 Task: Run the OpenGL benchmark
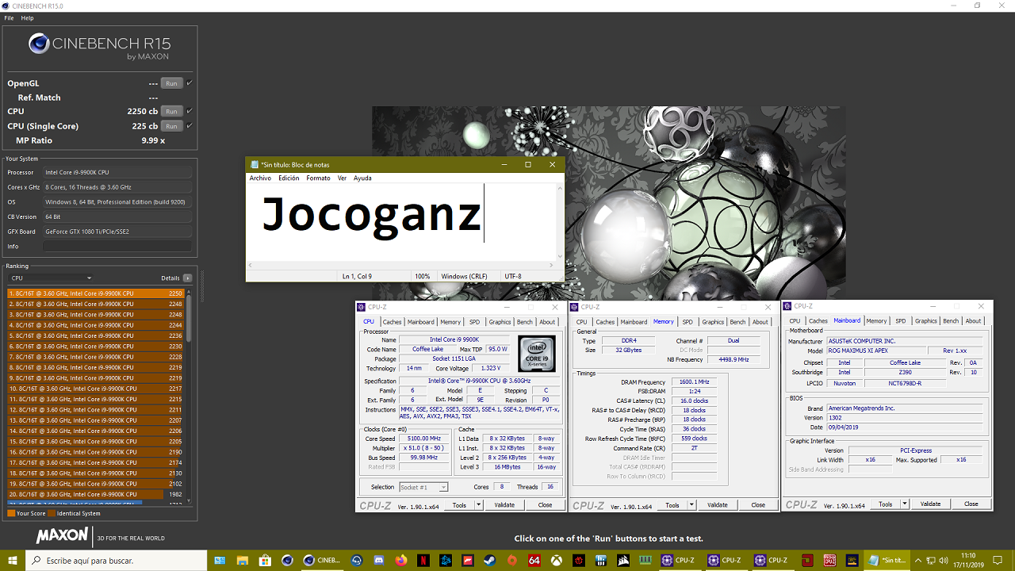[171, 83]
